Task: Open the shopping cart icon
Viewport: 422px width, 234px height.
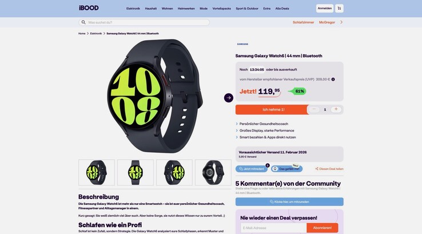Action: [339, 9]
